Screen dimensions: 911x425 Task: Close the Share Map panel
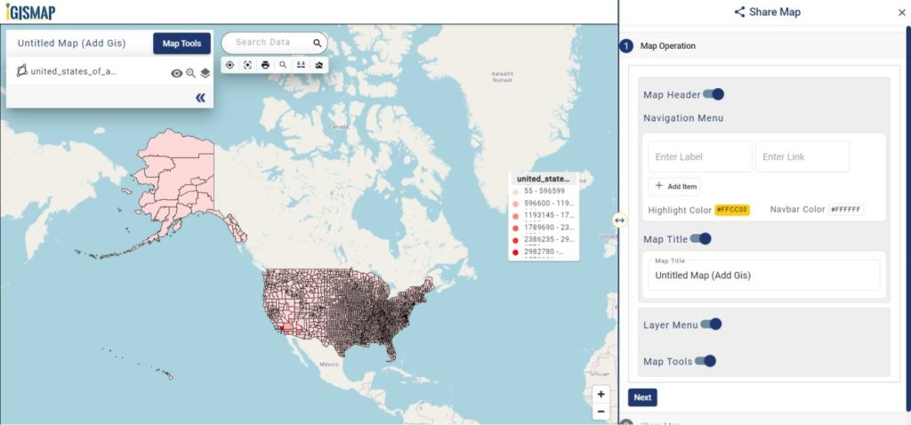pos(902,12)
